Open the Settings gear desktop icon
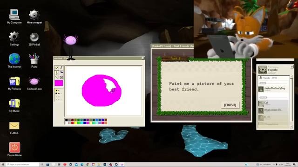Screen dimensions: 298x167 click(14, 39)
